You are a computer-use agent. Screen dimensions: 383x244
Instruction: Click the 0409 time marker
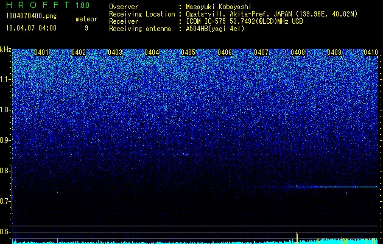(x=334, y=52)
